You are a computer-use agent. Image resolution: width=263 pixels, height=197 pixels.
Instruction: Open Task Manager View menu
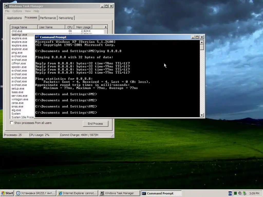click(28, 11)
